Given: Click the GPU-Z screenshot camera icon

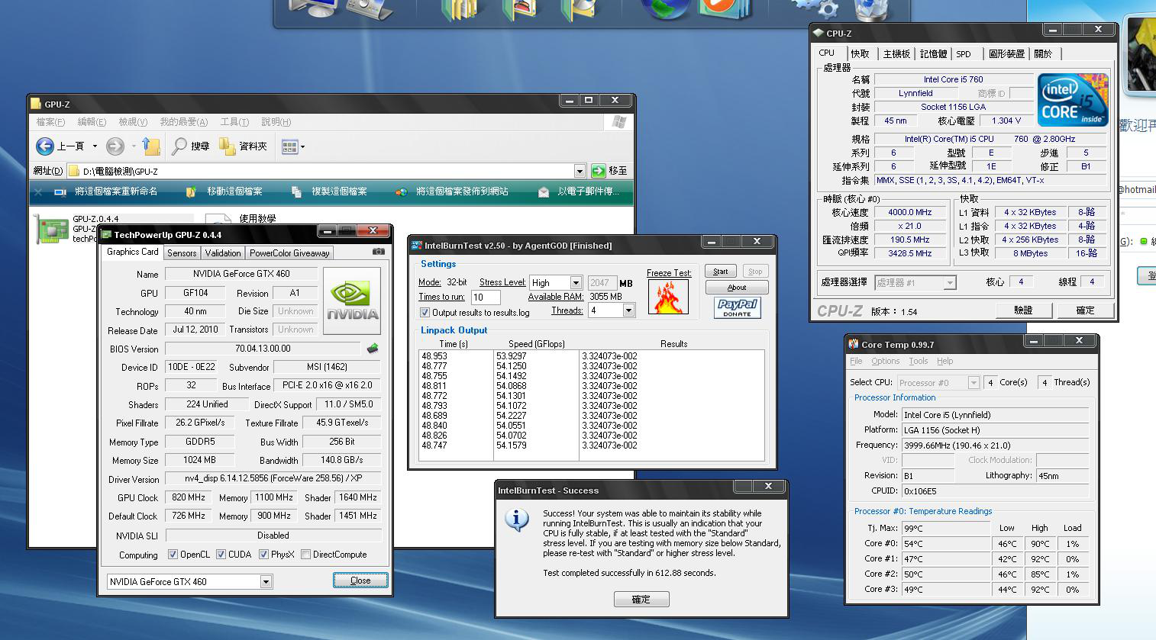Looking at the screenshot, I should coord(378,252).
